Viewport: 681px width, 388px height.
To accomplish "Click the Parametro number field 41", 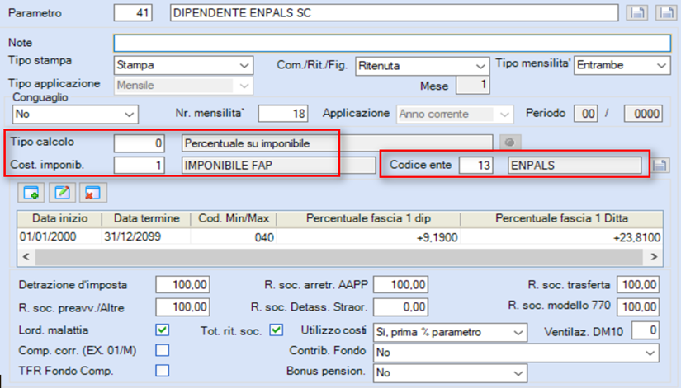I will tap(133, 12).
